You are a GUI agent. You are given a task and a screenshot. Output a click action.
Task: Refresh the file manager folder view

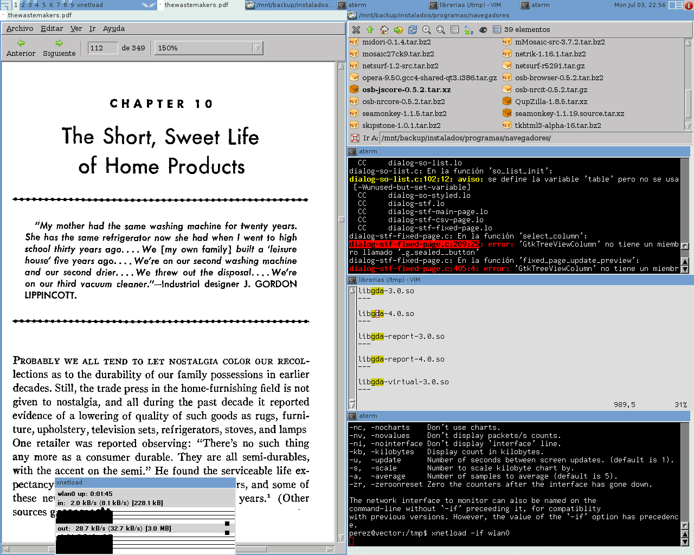coord(413,30)
